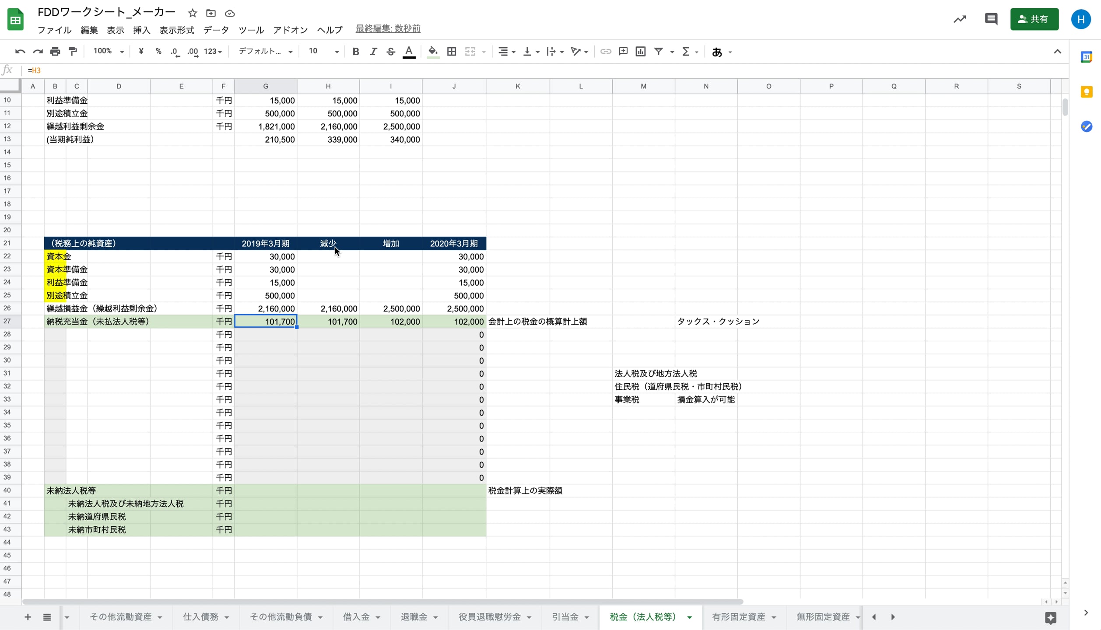
Task: Open the データ menu
Action: 216,30
